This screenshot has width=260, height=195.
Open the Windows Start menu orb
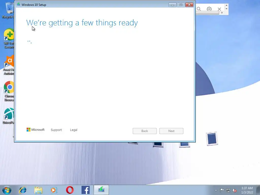(x=7, y=190)
